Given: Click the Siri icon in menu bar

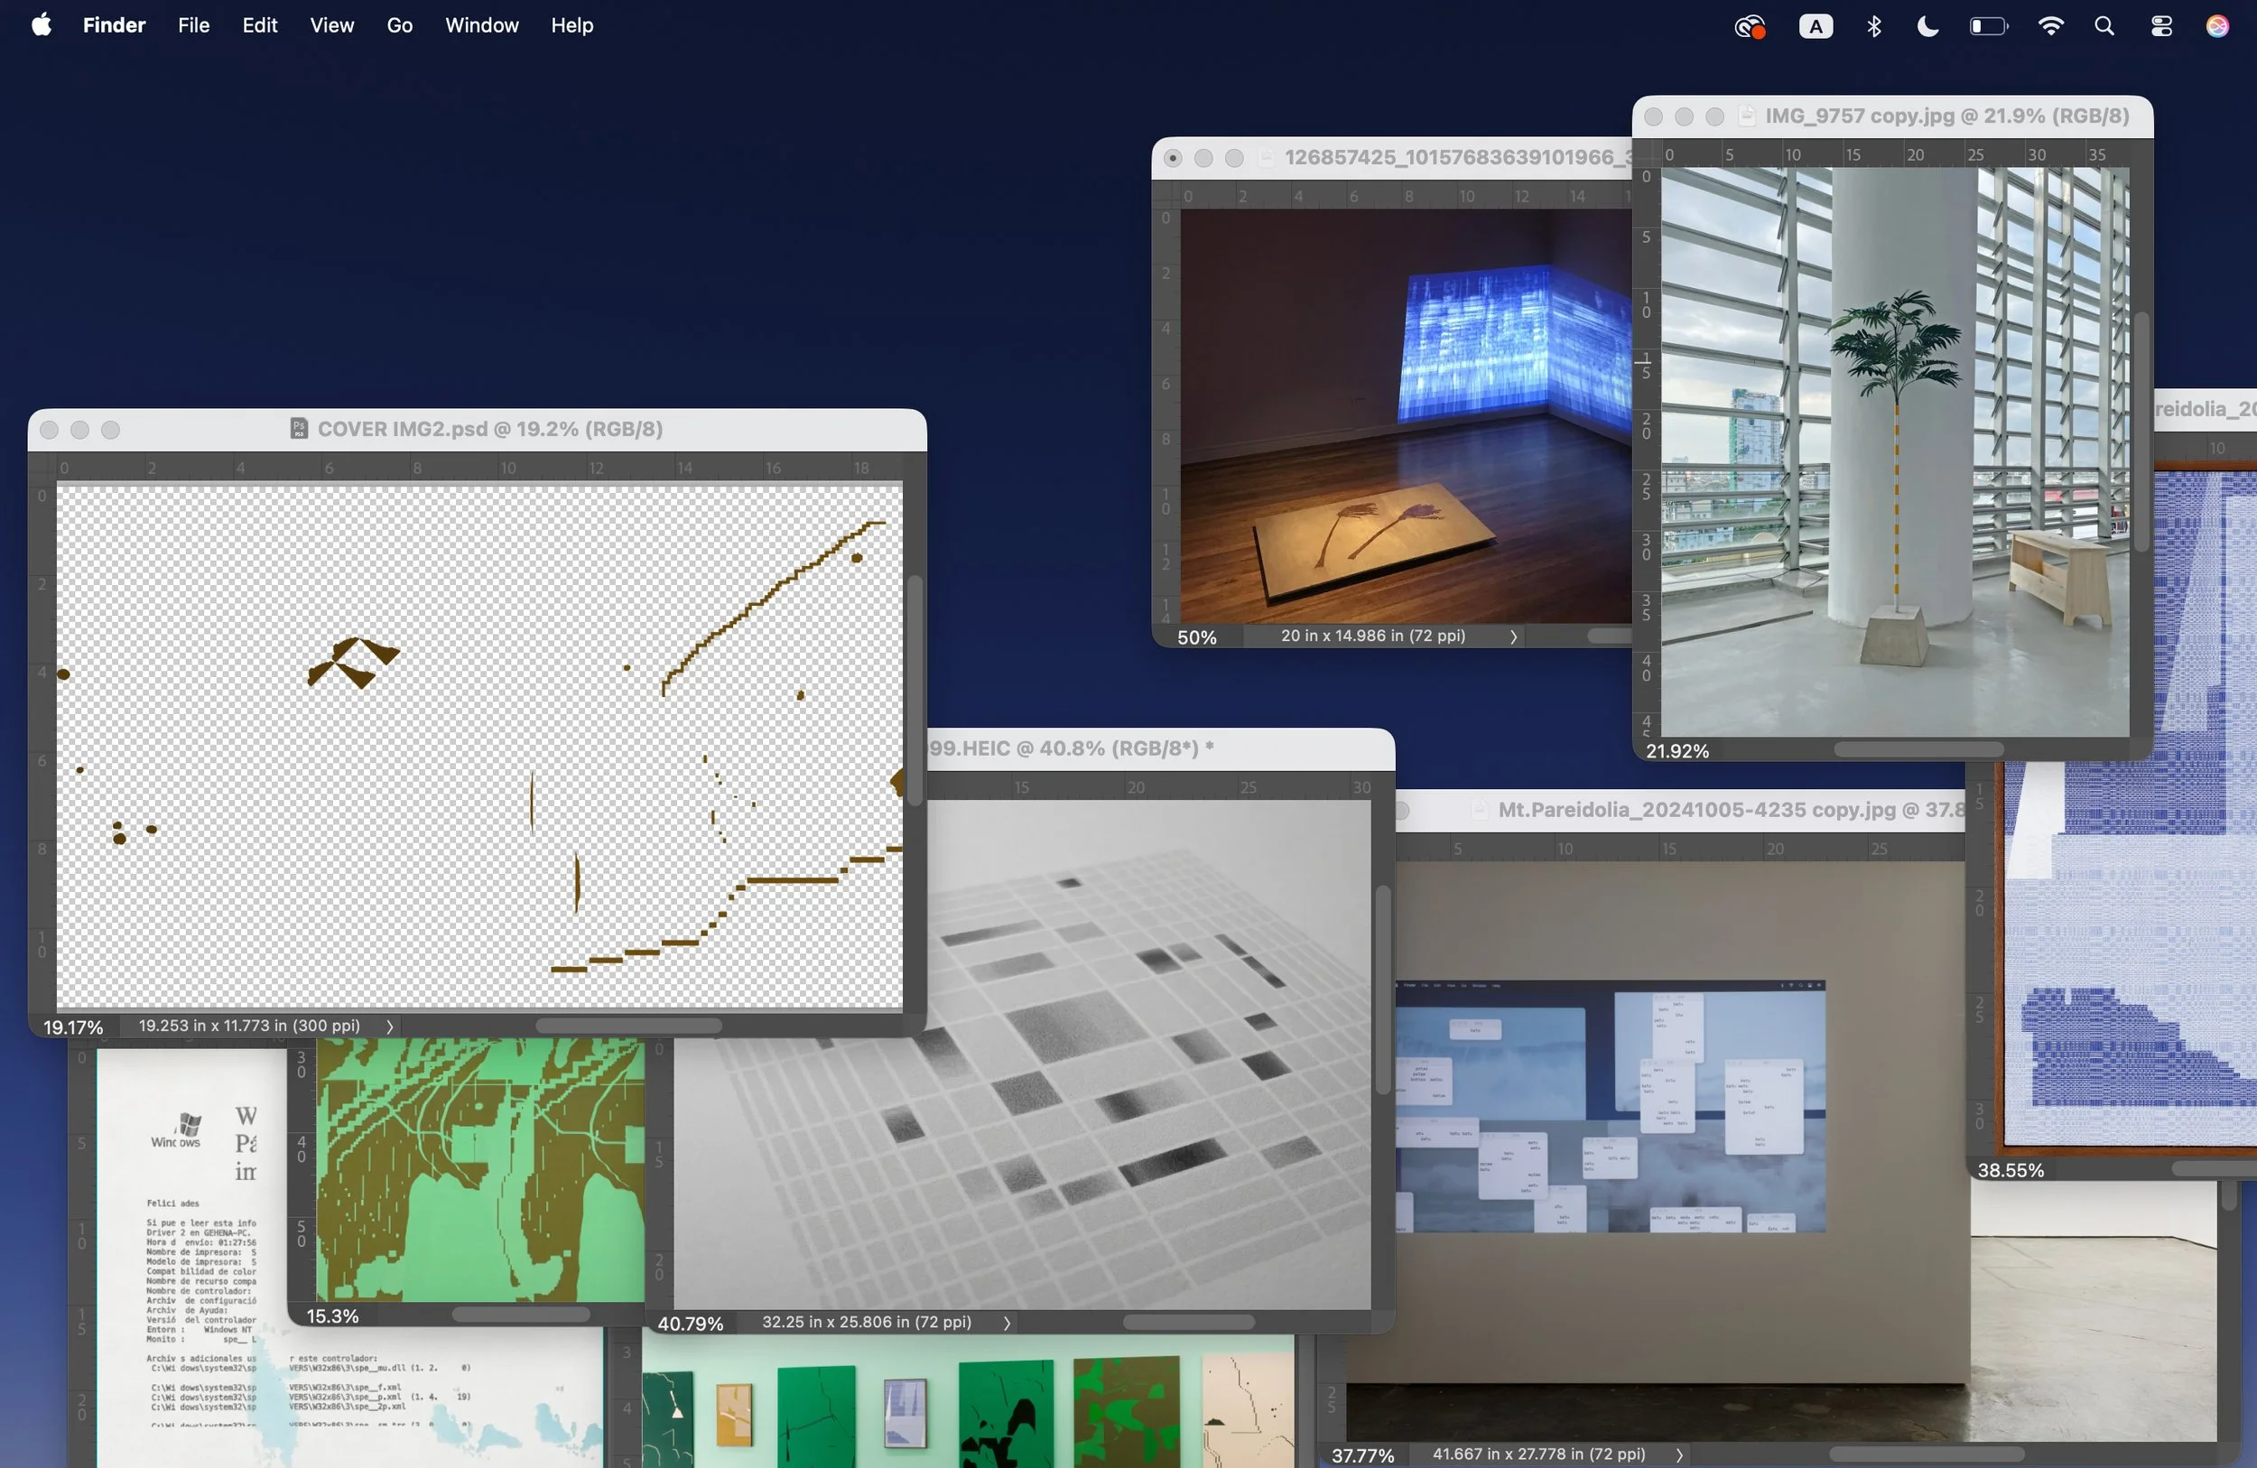Looking at the screenshot, I should [2217, 26].
